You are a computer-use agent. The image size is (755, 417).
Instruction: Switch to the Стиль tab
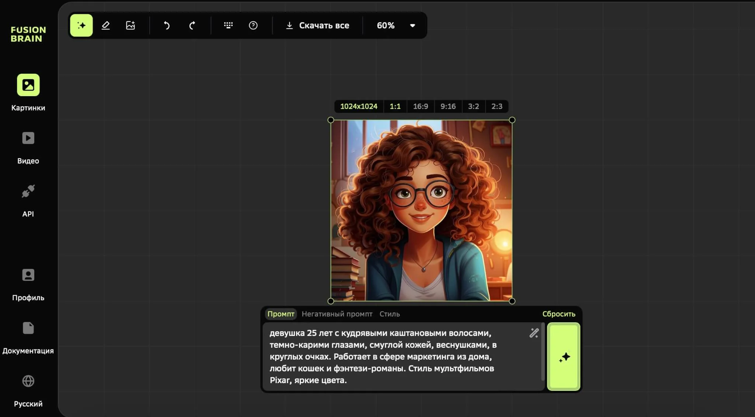tap(390, 314)
